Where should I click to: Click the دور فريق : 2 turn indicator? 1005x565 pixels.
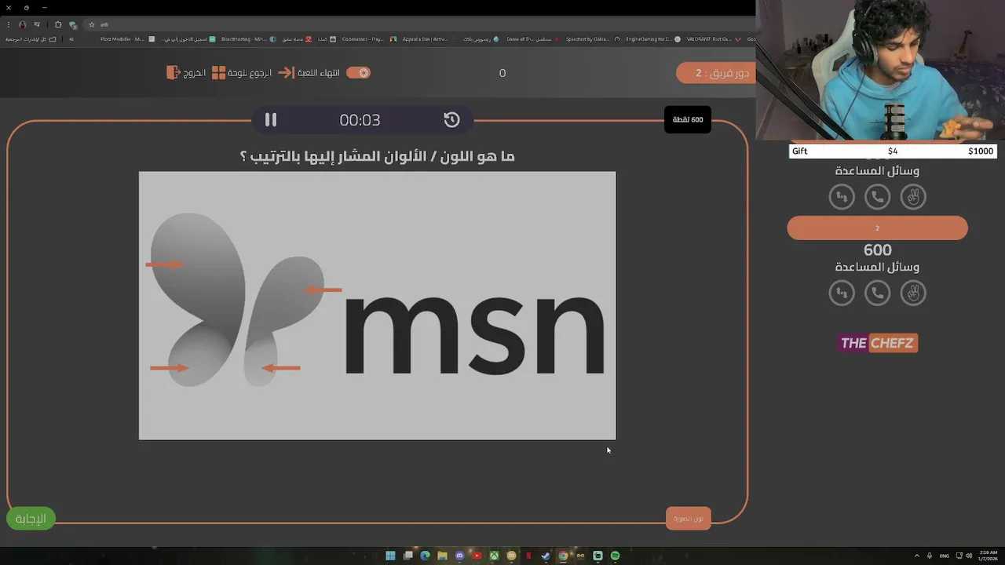[x=716, y=73]
